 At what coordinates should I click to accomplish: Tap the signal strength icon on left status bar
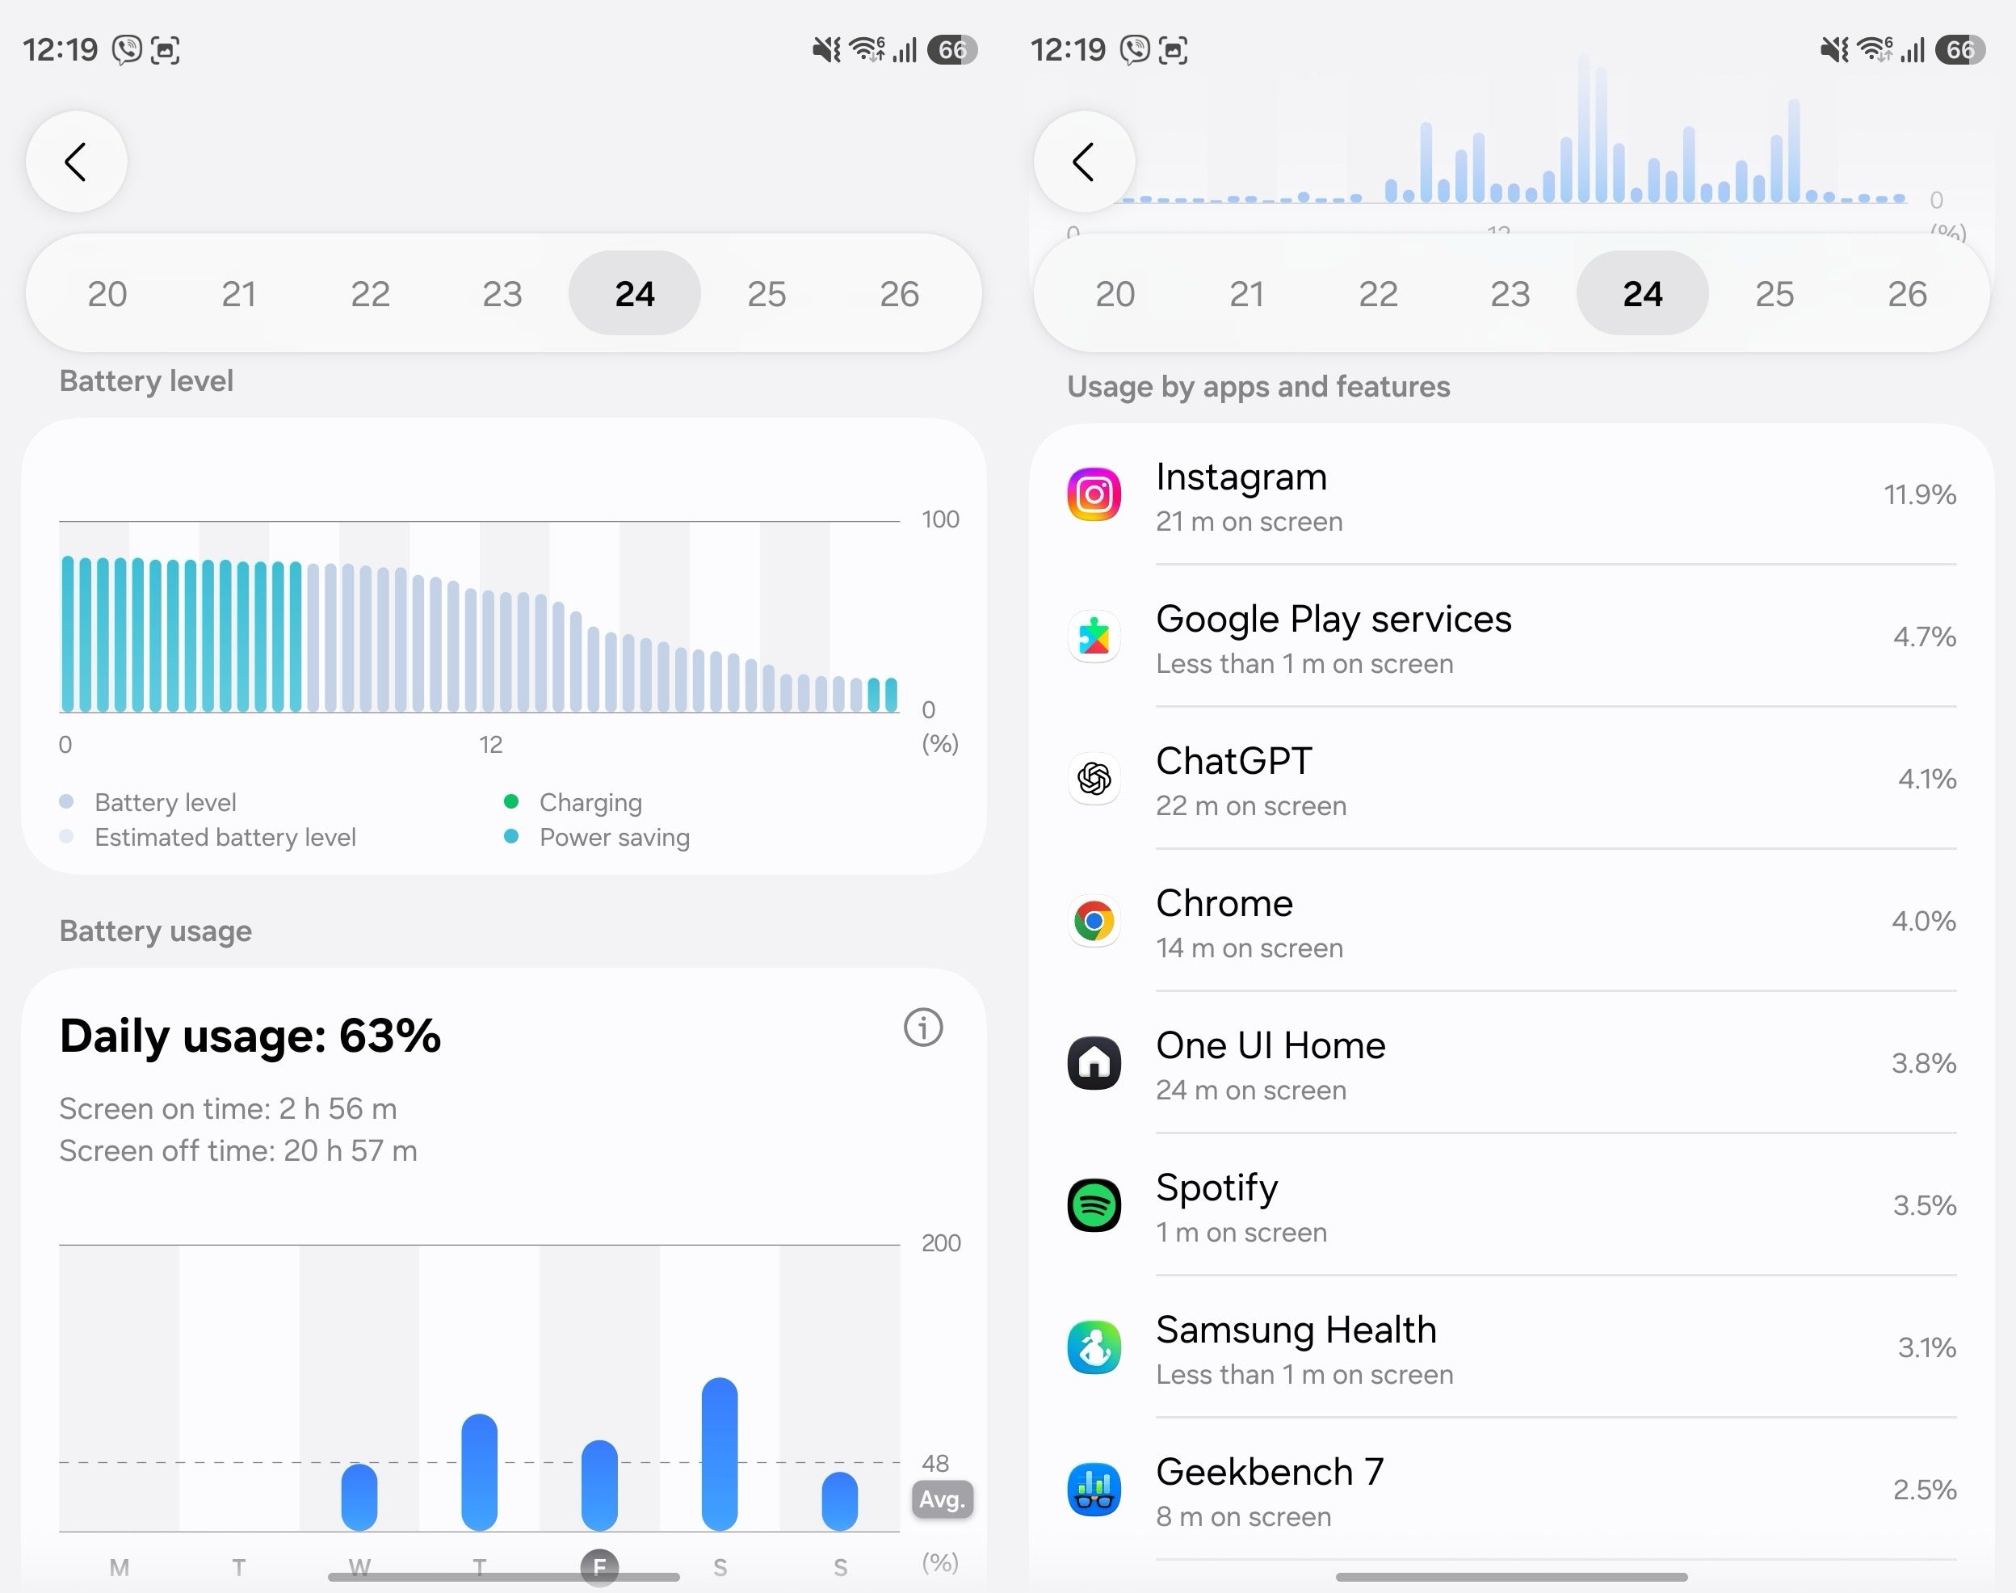tap(905, 49)
